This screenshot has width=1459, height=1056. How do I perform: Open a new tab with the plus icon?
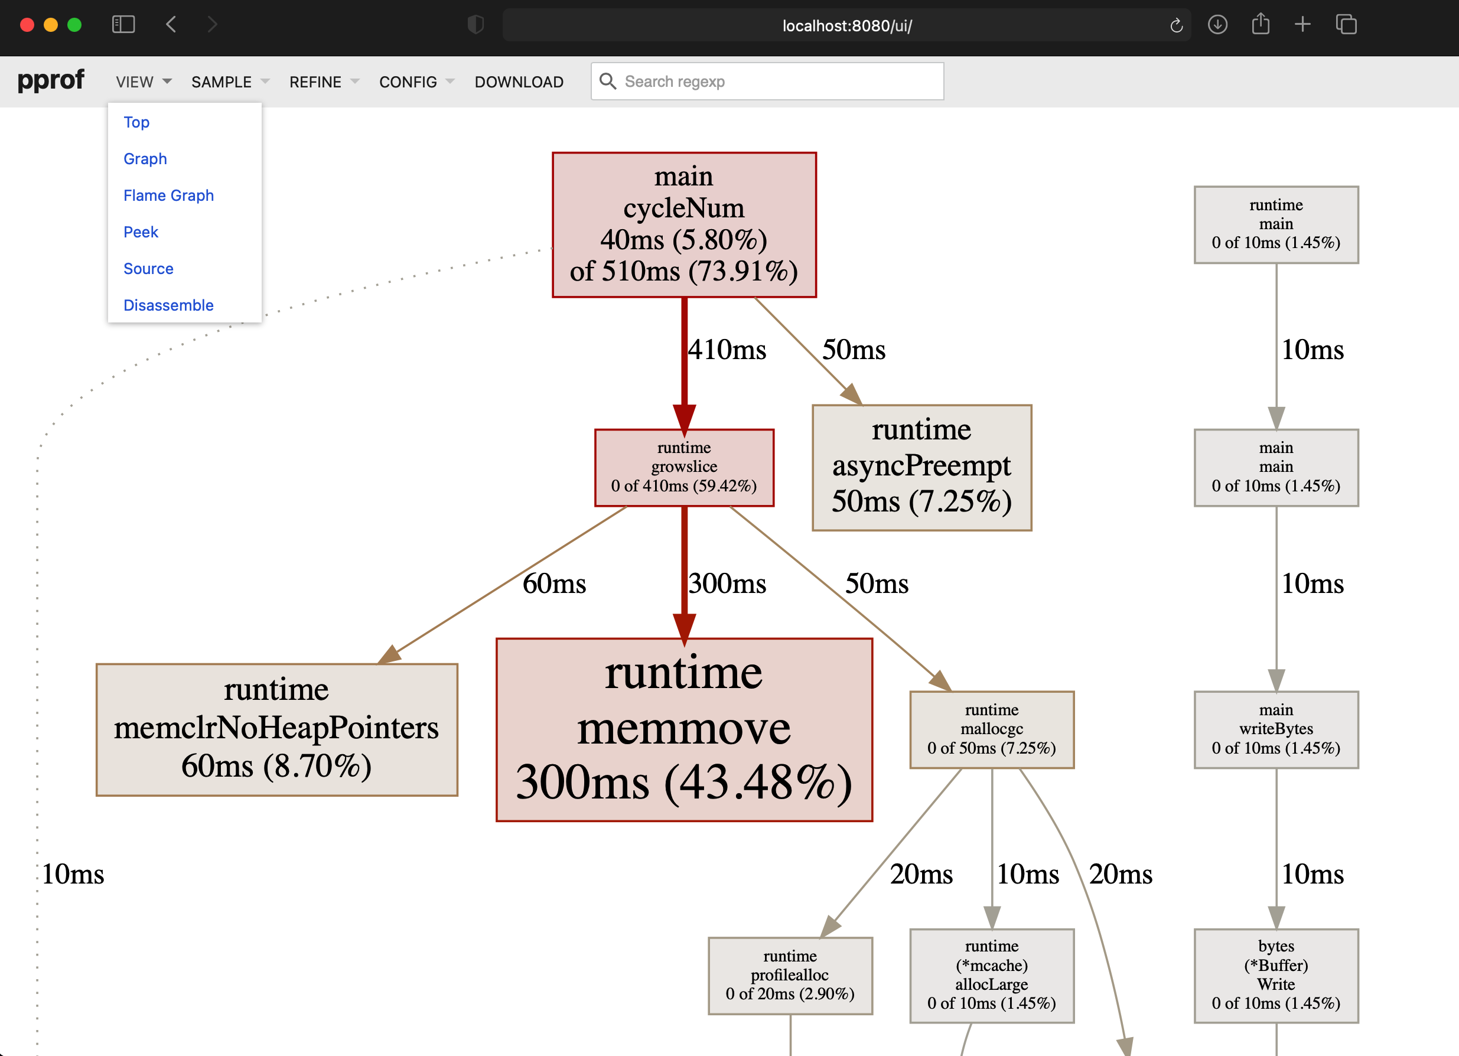[x=1302, y=24]
